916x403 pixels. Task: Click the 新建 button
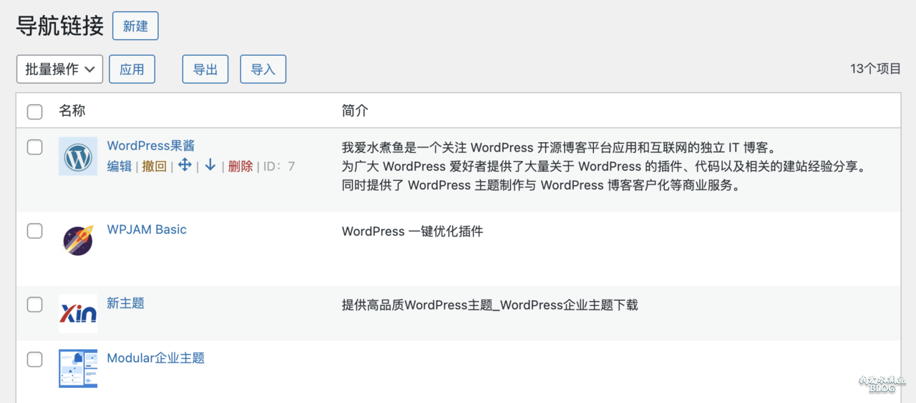coord(135,26)
